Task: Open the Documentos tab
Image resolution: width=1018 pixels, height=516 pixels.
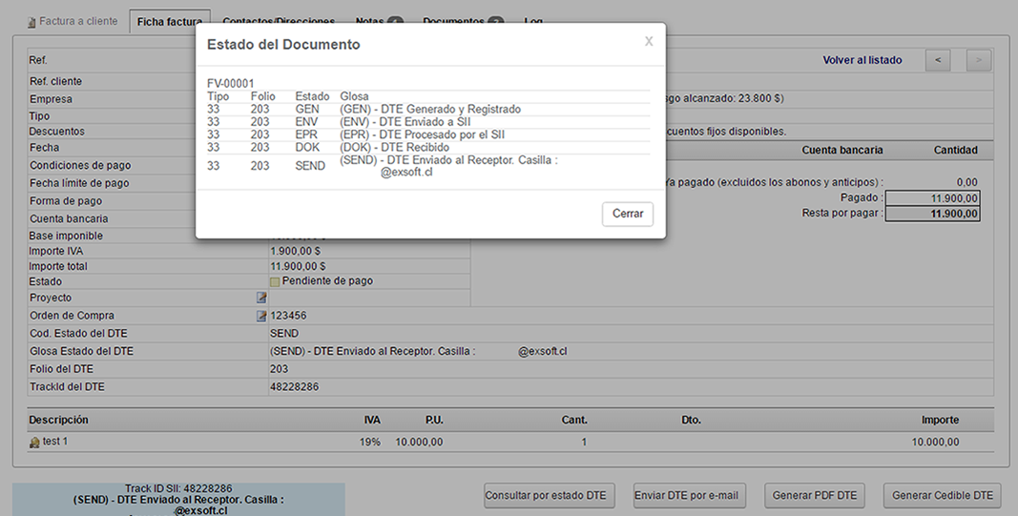Action: click(462, 21)
